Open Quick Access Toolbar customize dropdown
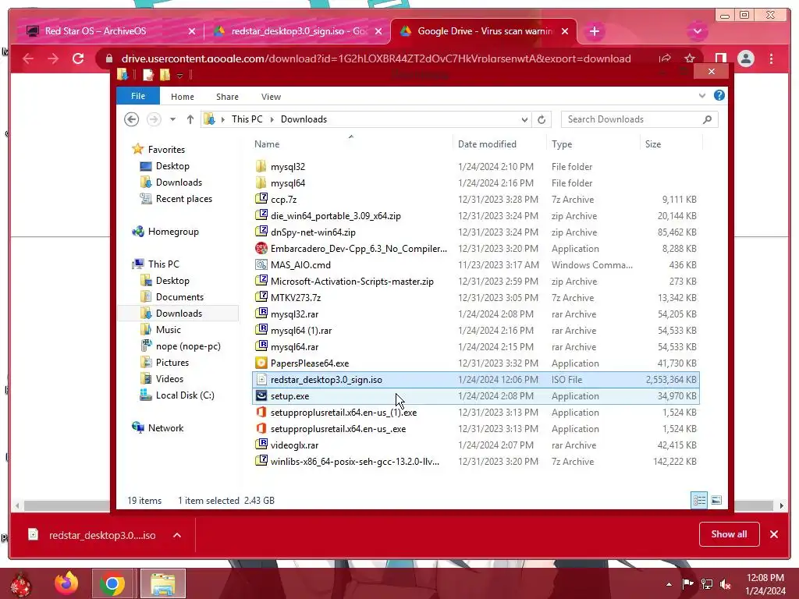Screen dimensions: 799x599 [180, 76]
